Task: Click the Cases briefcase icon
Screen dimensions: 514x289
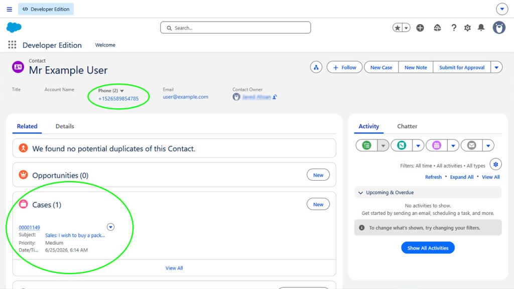Action: 23,204
